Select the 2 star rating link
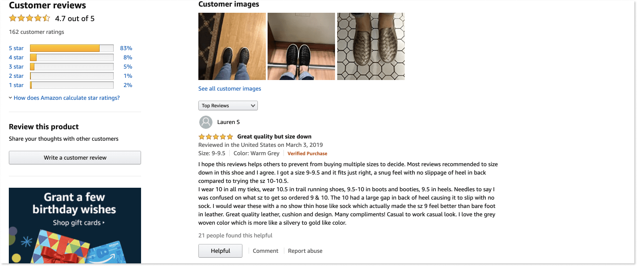This screenshot has width=637, height=266. [16, 76]
